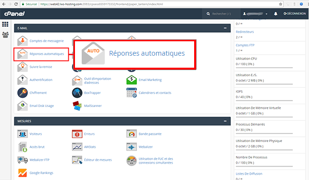The height and width of the screenshot is (180, 309).
Task: Click the cPanel logo
Action: 14,13
